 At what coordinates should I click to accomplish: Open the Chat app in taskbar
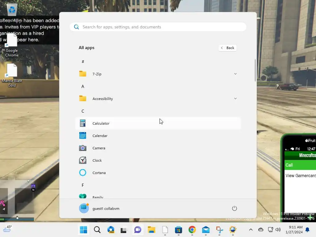[138, 230]
